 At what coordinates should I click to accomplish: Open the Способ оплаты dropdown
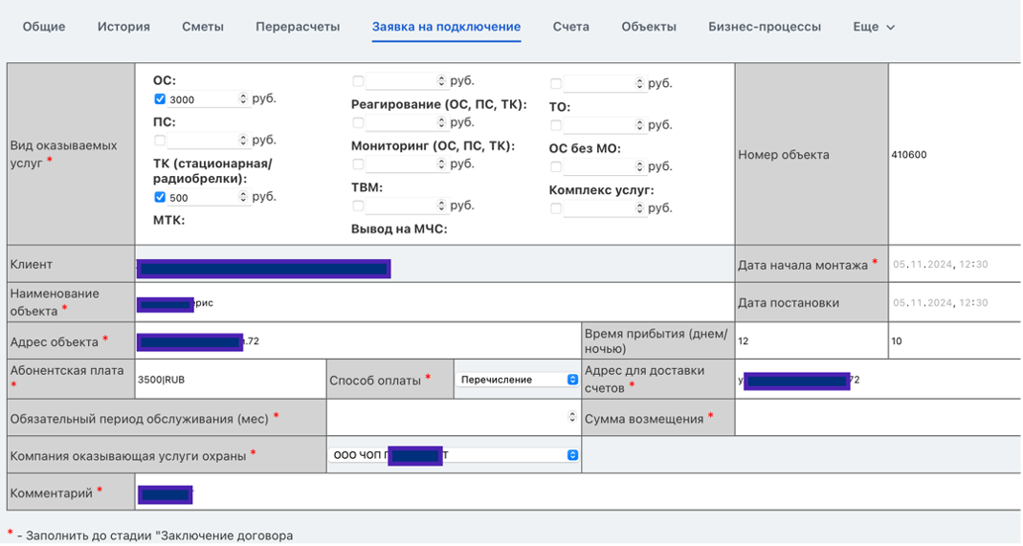pyautogui.click(x=518, y=380)
